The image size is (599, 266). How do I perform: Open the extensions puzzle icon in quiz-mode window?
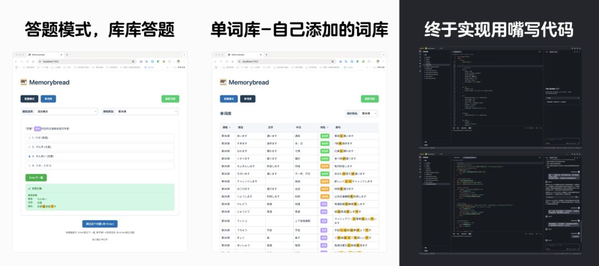point(170,62)
